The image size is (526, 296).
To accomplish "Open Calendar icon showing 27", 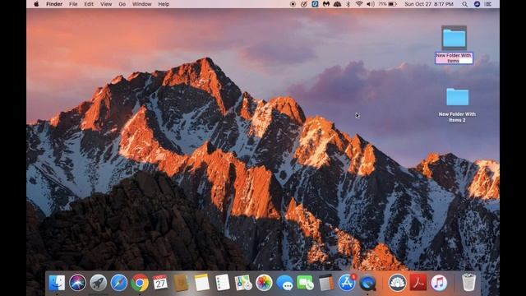I will [160, 283].
